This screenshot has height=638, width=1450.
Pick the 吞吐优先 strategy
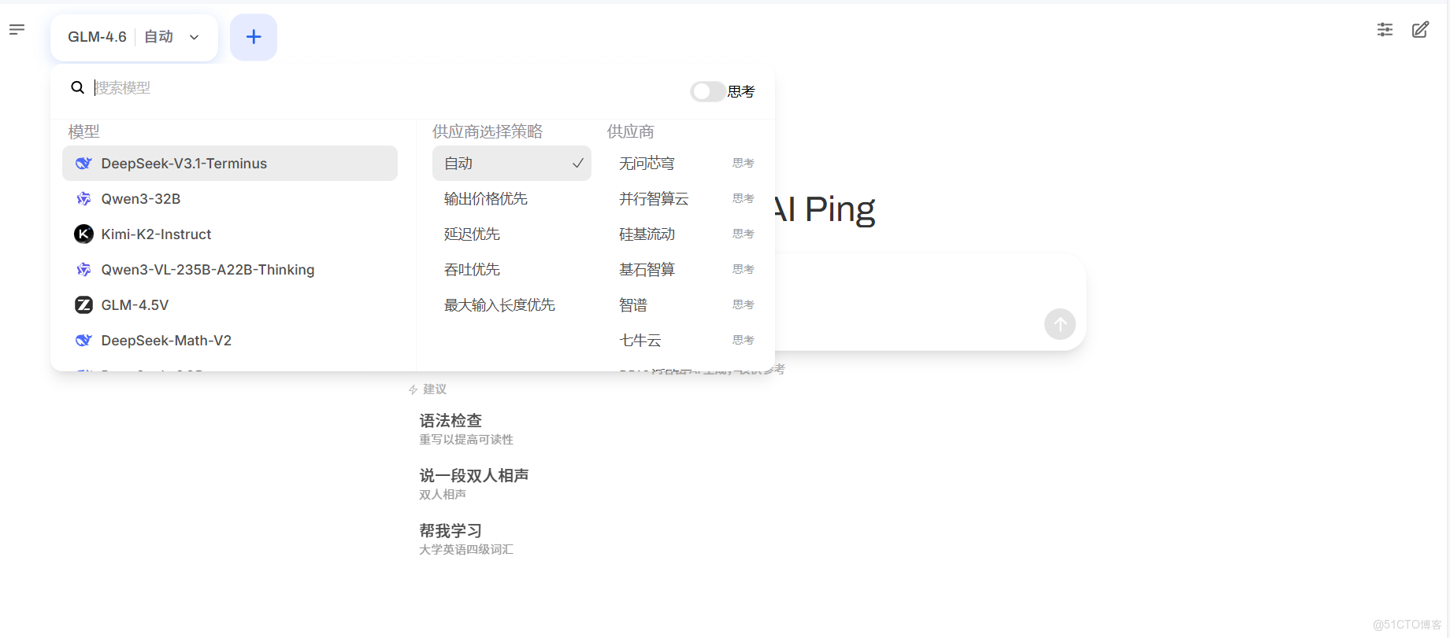[512, 270]
